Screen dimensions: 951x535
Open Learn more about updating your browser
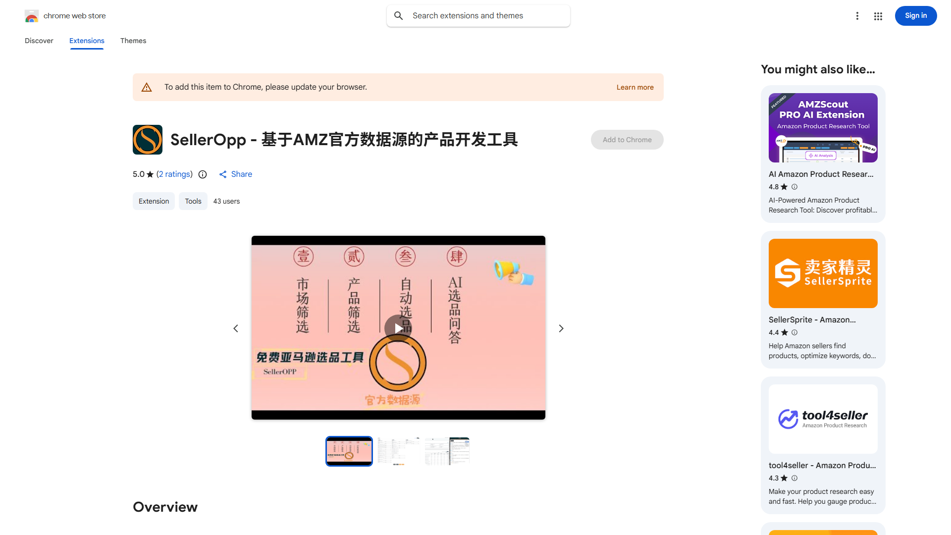pyautogui.click(x=634, y=87)
